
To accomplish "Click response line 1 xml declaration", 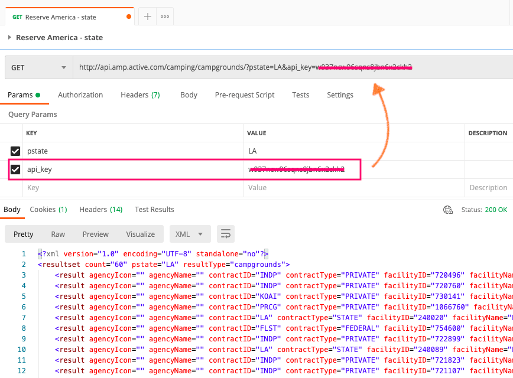I will click(x=153, y=254).
